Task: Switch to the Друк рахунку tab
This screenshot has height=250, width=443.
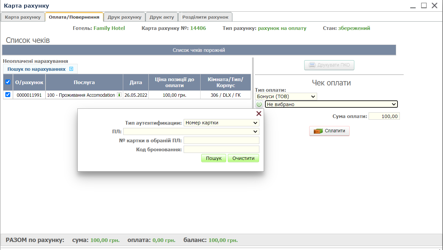Action: 125,17
